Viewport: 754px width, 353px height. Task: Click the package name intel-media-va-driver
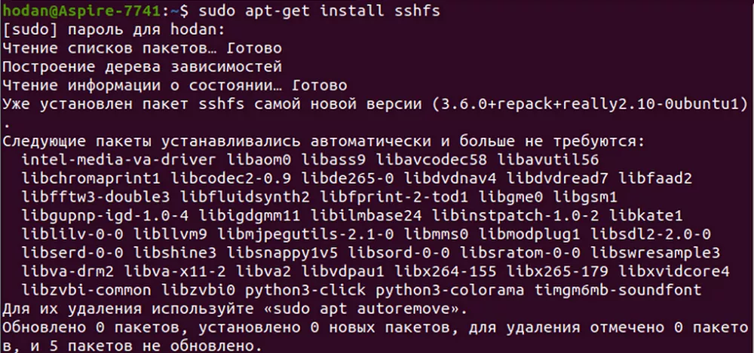pyautogui.click(x=119, y=160)
